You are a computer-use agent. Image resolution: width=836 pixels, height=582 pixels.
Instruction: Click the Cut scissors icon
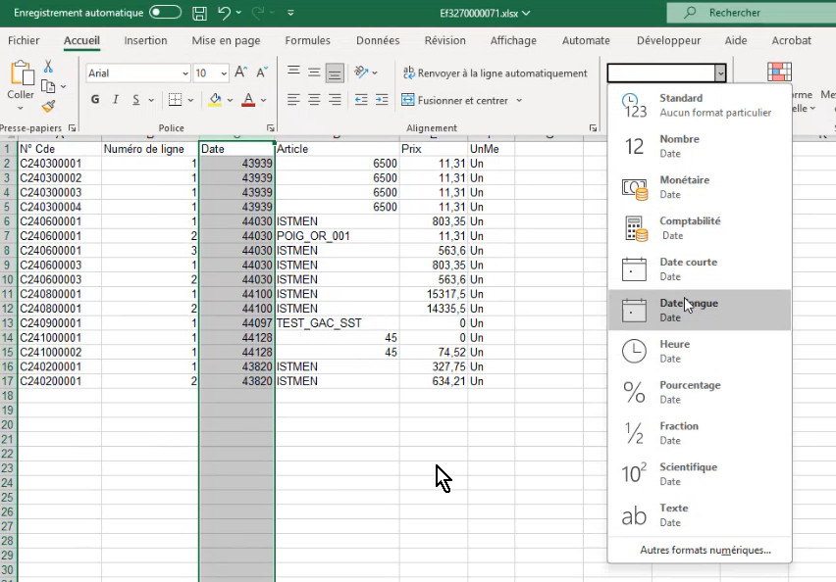pos(48,67)
